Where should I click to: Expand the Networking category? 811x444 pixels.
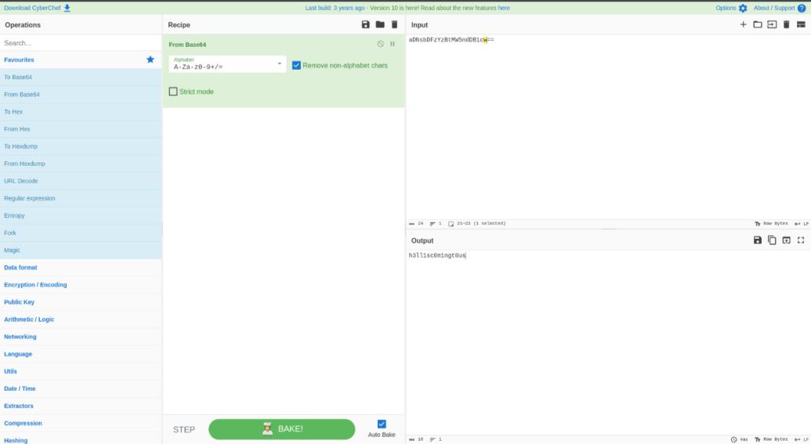[x=81, y=337]
